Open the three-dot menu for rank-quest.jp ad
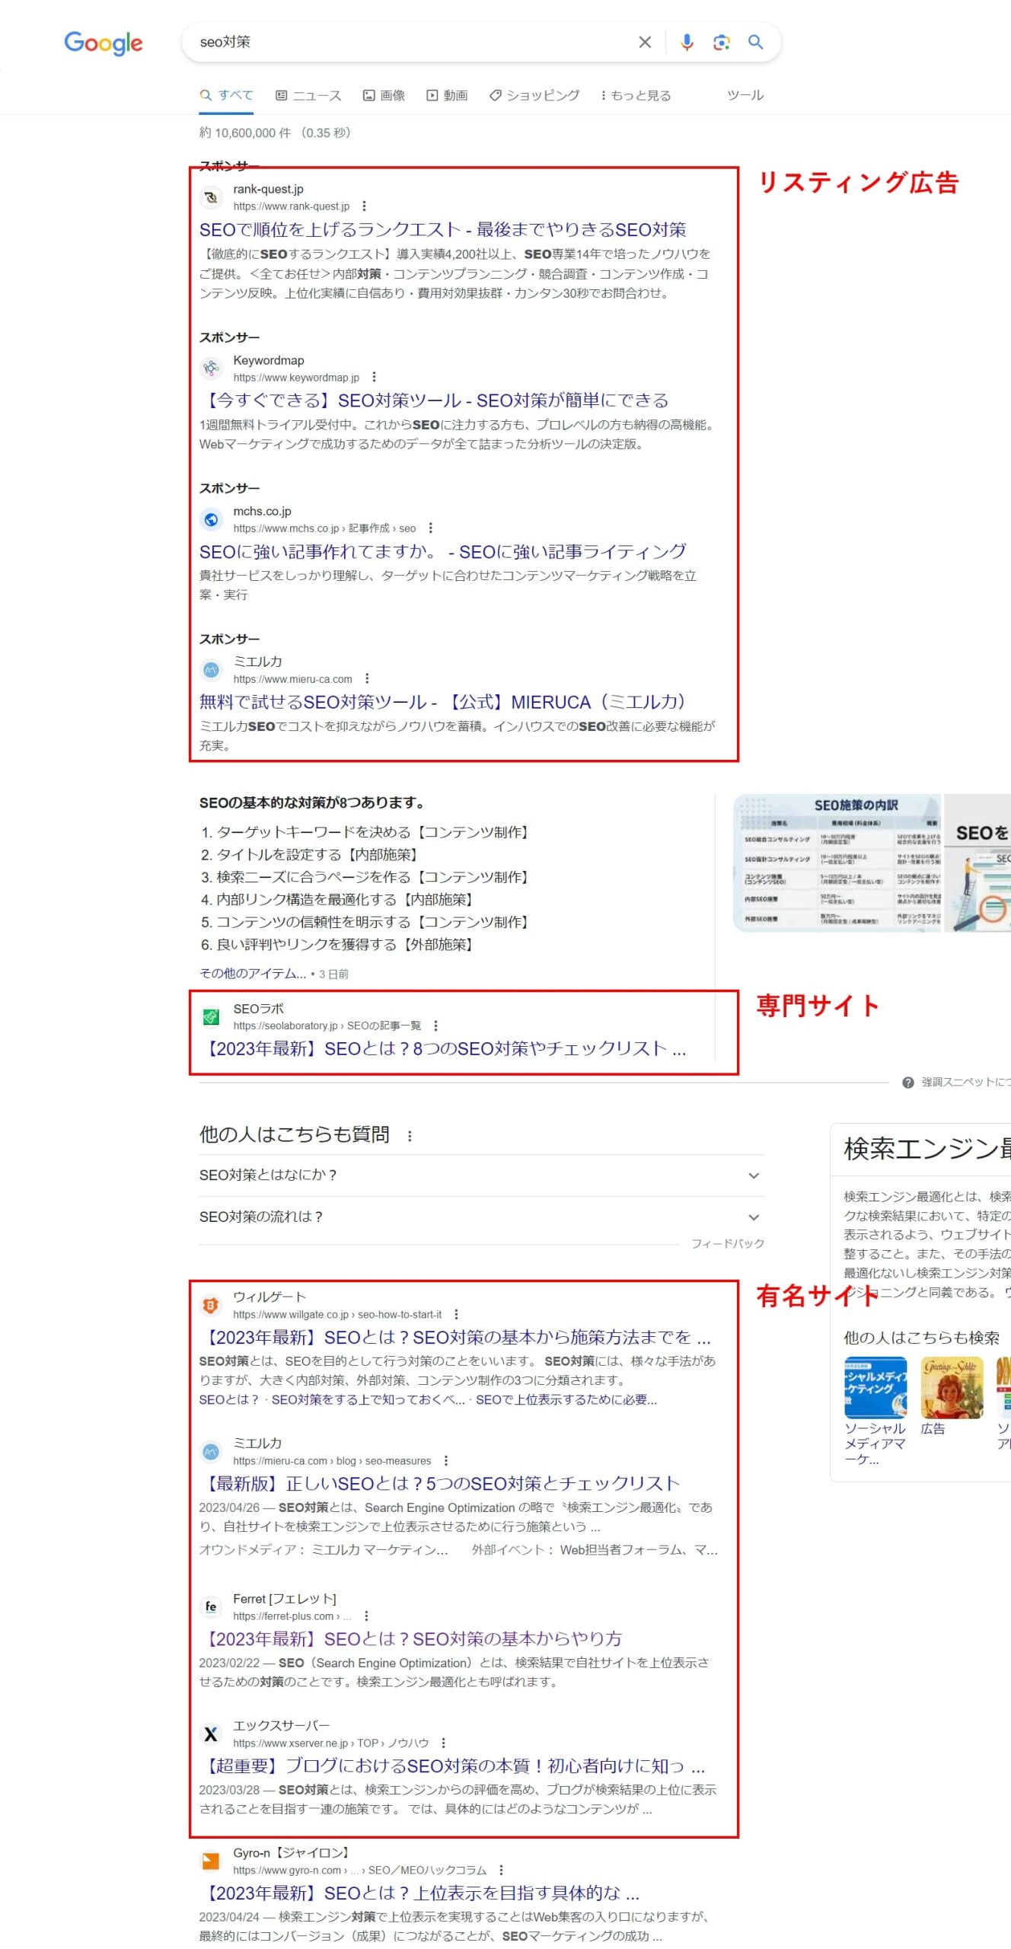 click(x=365, y=206)
